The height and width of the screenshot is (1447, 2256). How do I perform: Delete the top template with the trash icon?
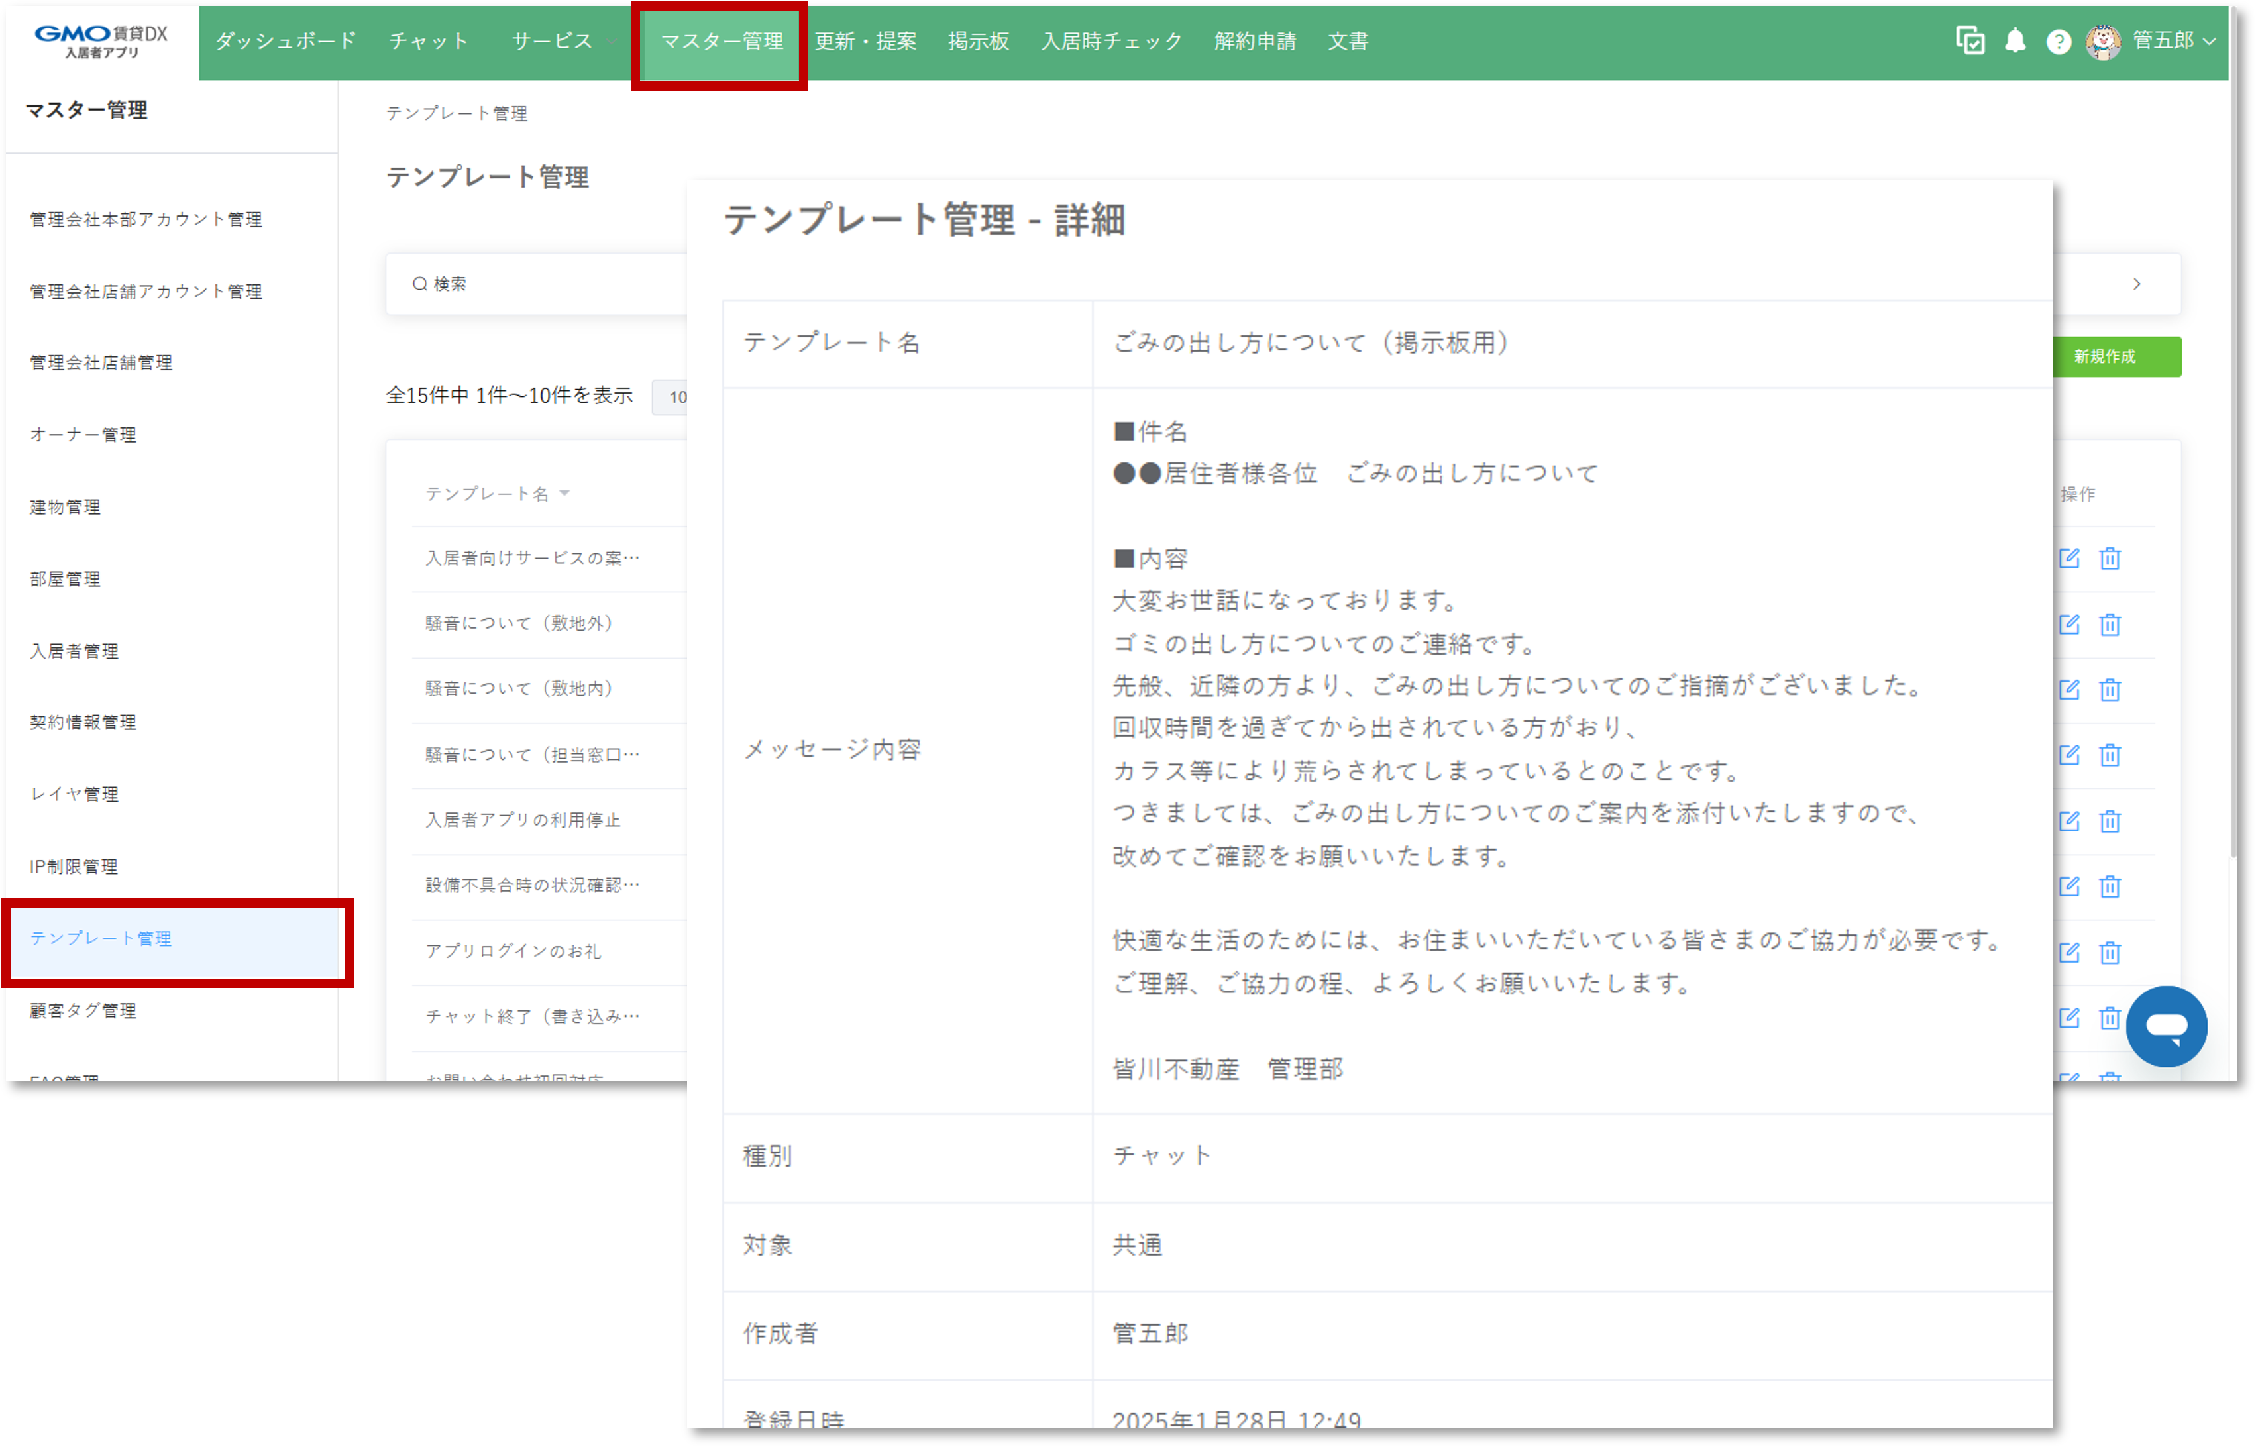pos(2110,558)
